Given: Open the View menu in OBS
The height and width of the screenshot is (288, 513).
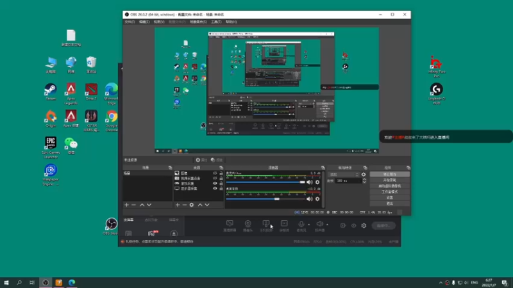Looking at the screenshot, I should coord(159,22).
